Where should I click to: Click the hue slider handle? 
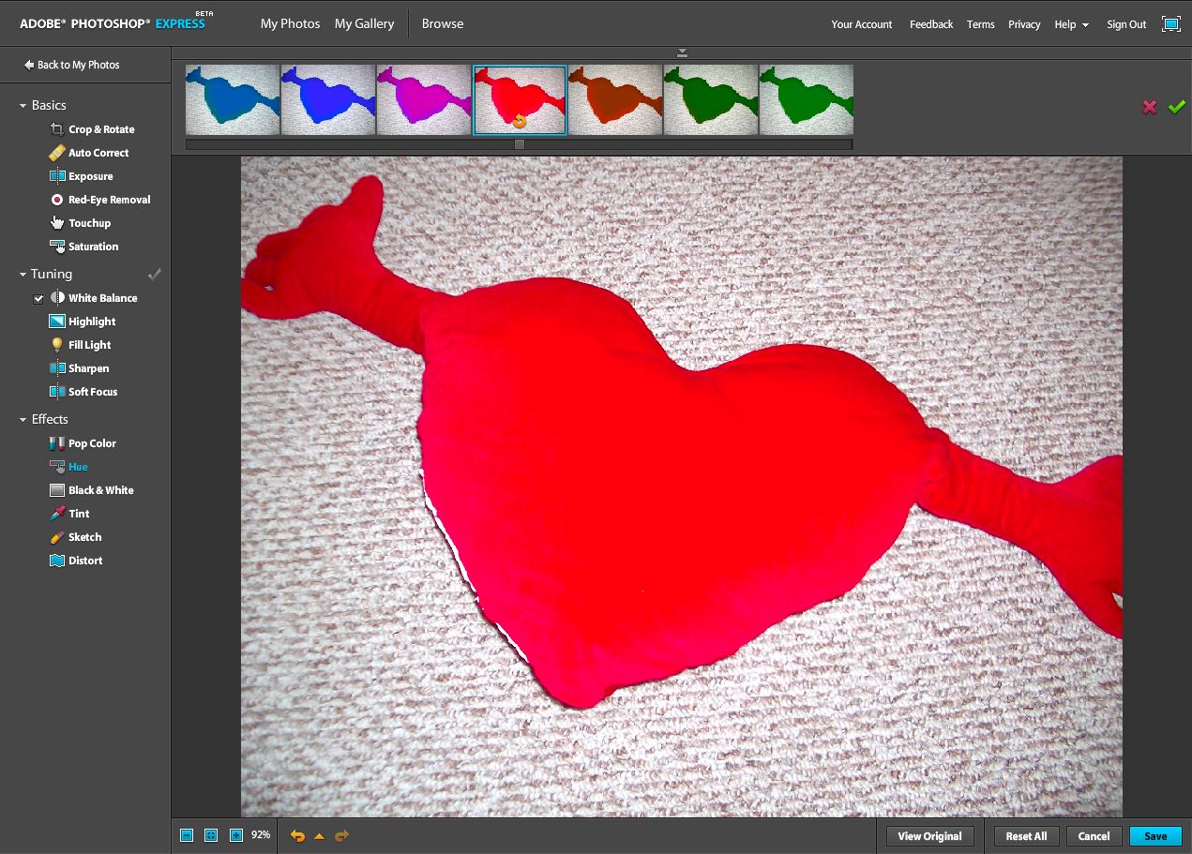[520, 144]
